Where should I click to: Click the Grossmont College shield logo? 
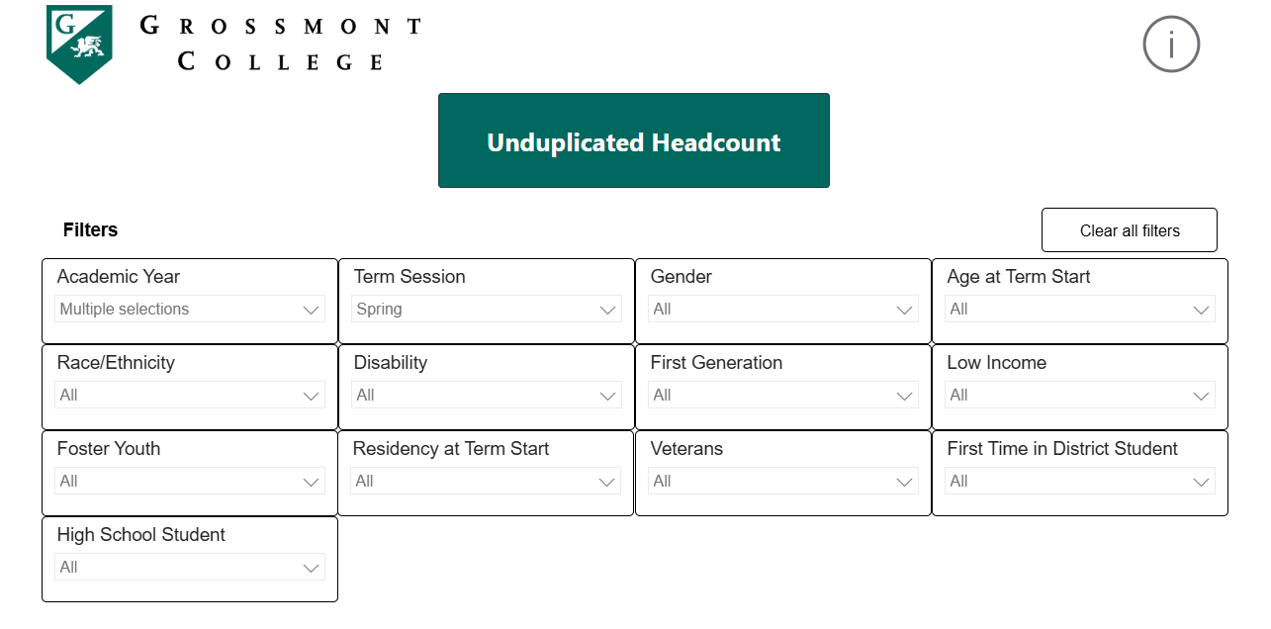click(x=78, y=44)
